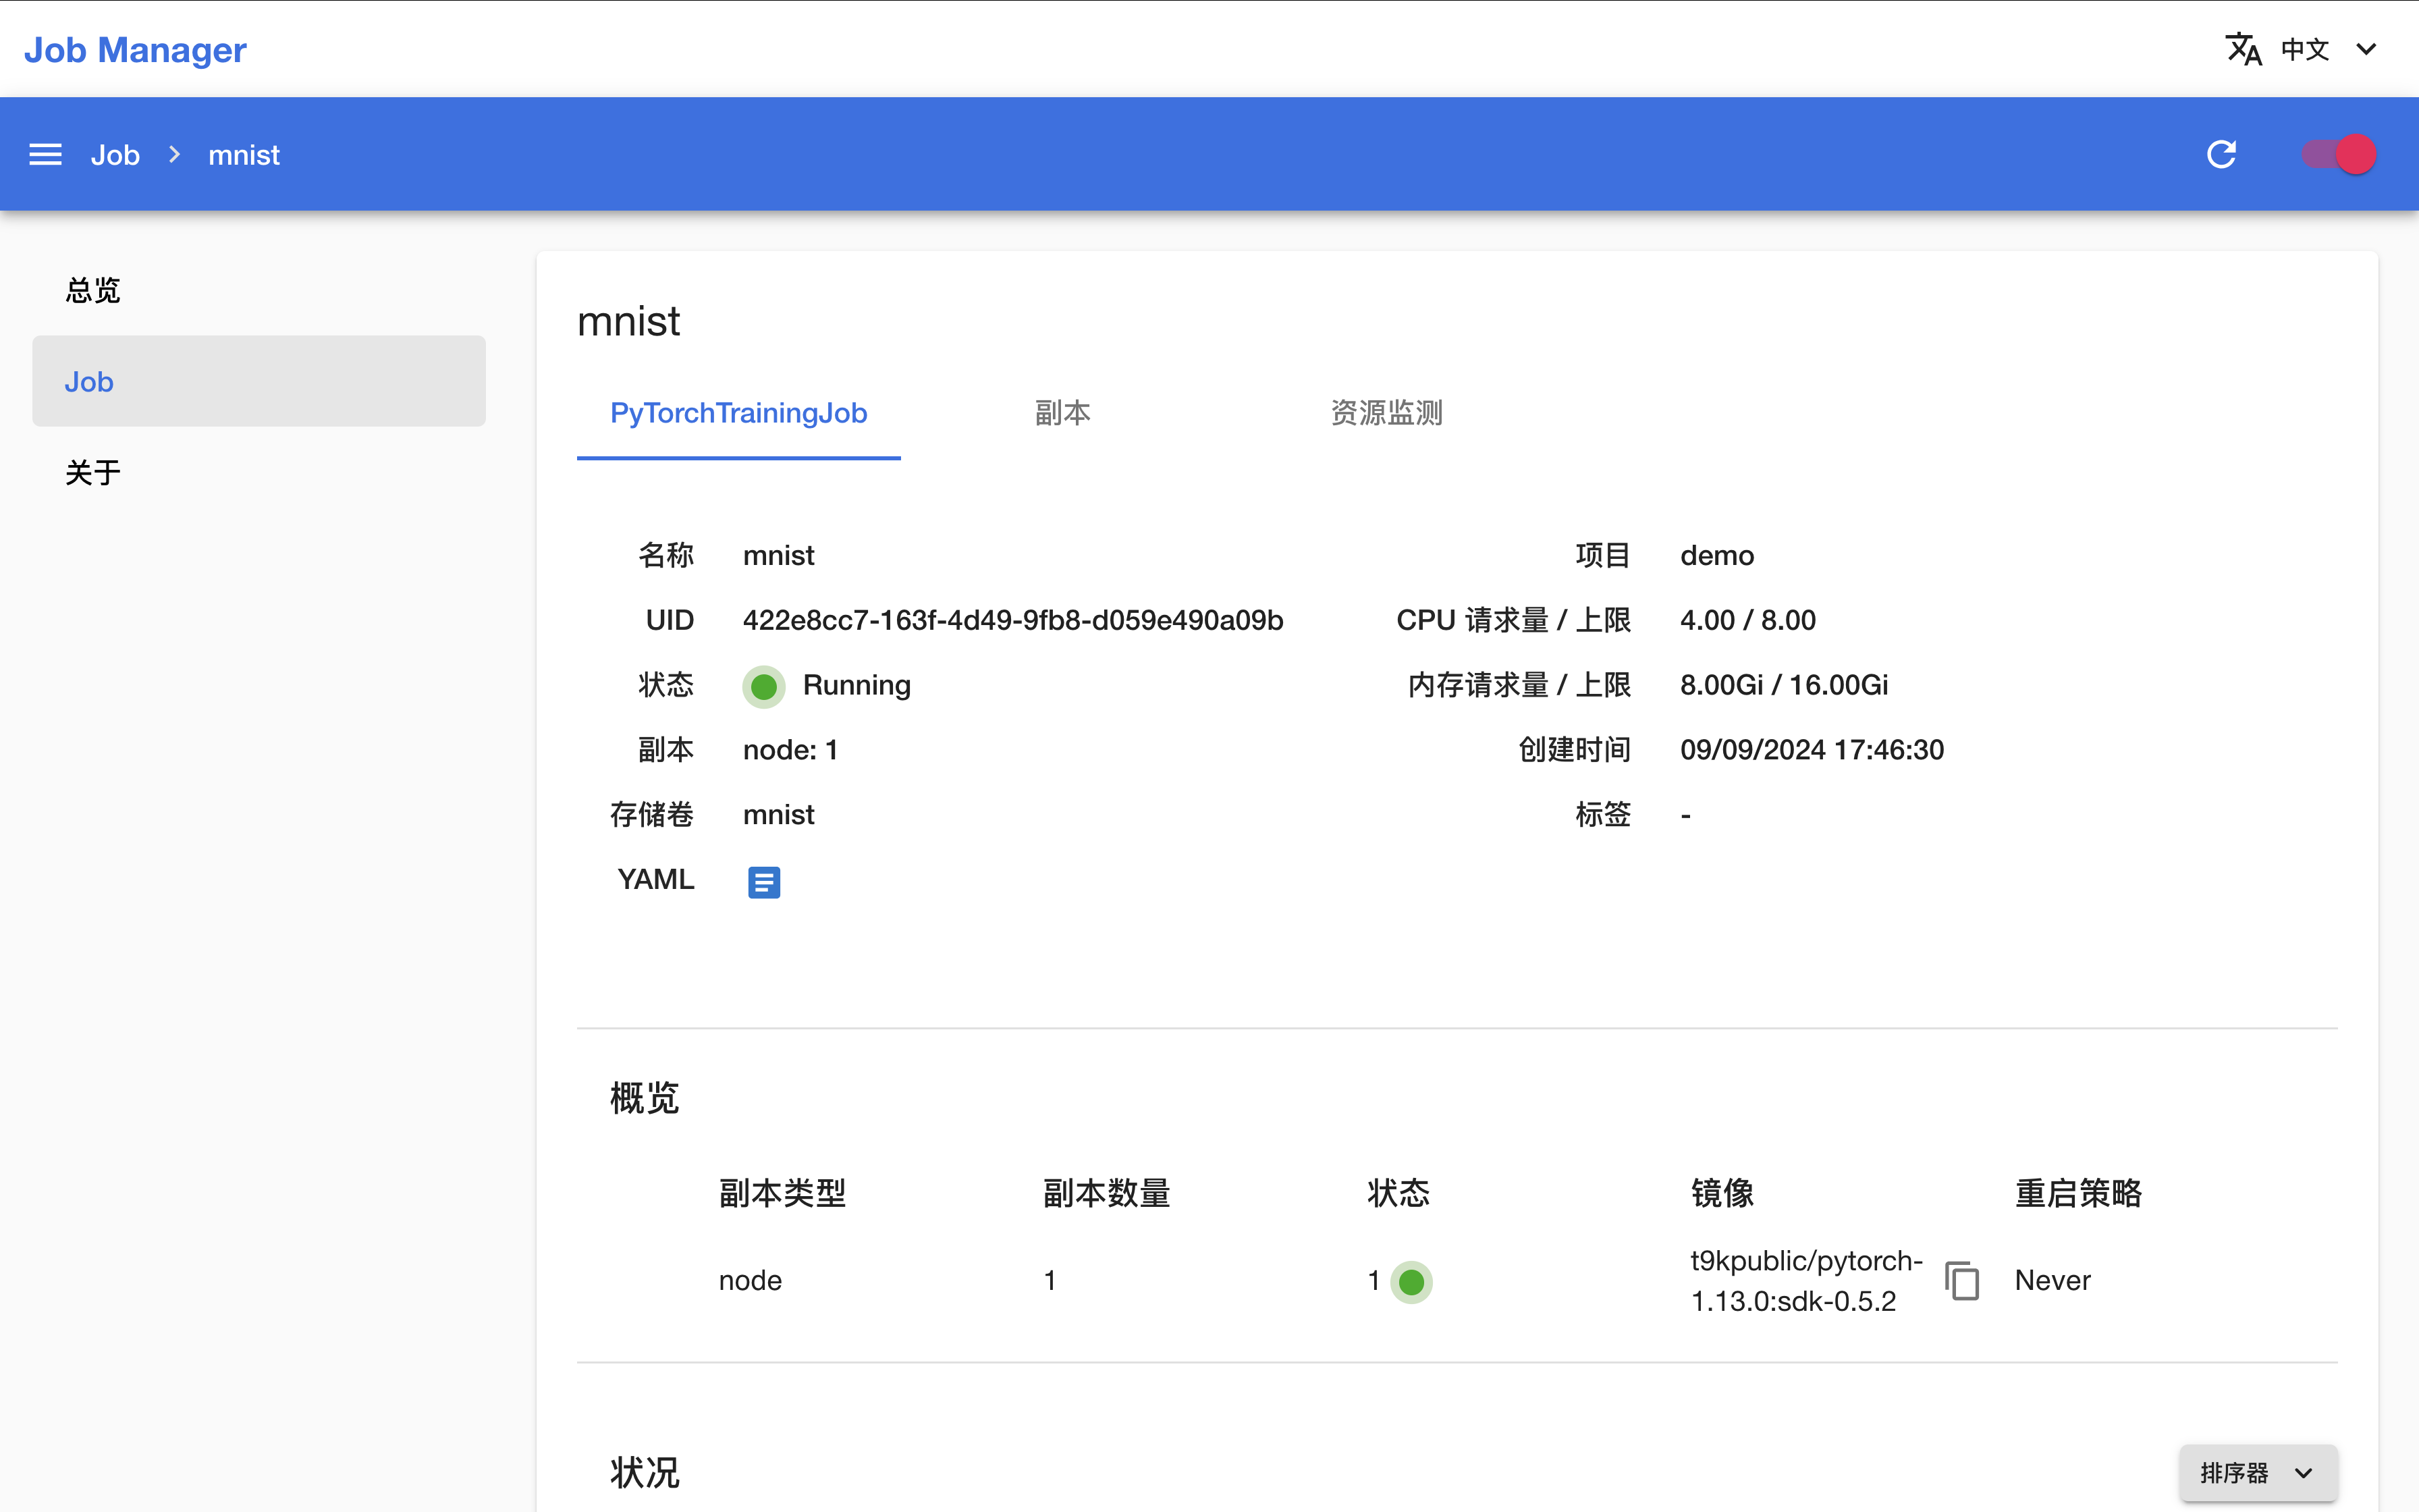Click the 存储卷 value mnist

(x=779, y=815)
